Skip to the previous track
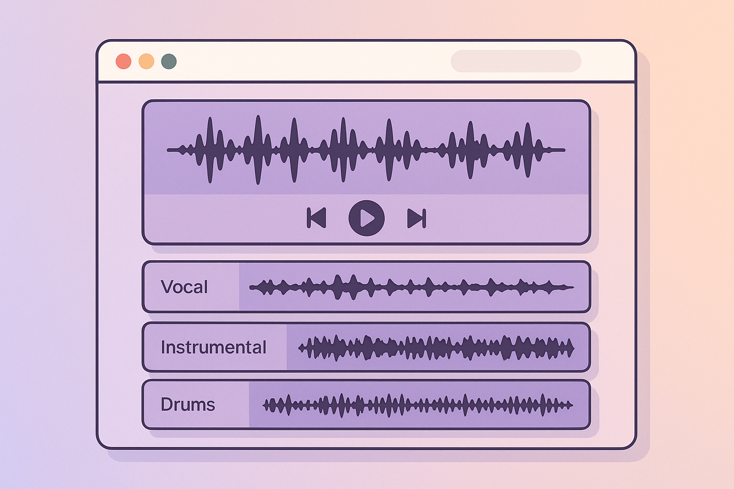The image size is (734, 489). pyautogui.click(x=316, y=218)
